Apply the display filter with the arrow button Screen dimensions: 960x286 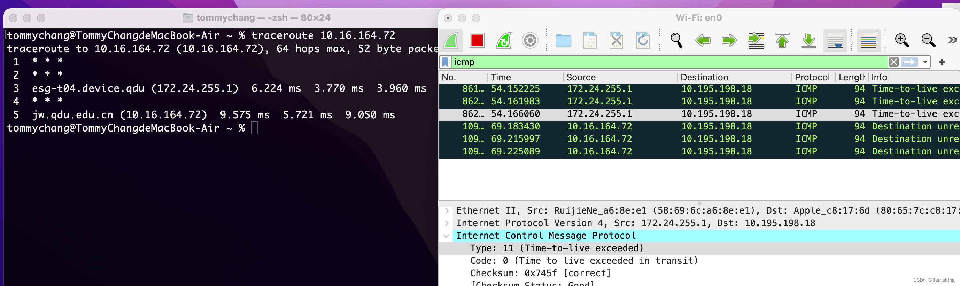coord(909,62)
